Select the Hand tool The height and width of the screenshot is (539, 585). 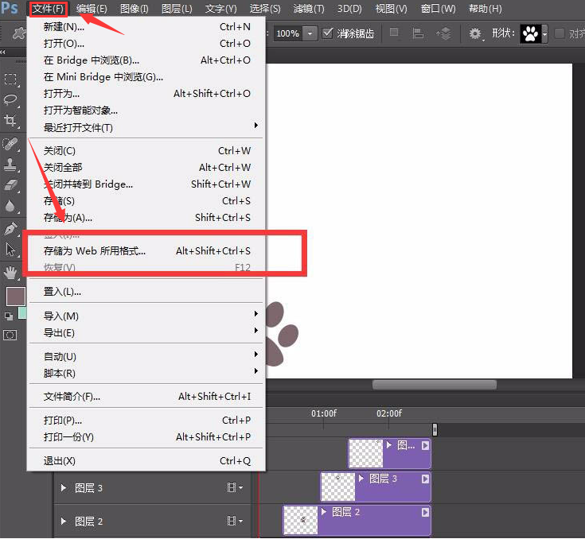click(x=10, y=273)
